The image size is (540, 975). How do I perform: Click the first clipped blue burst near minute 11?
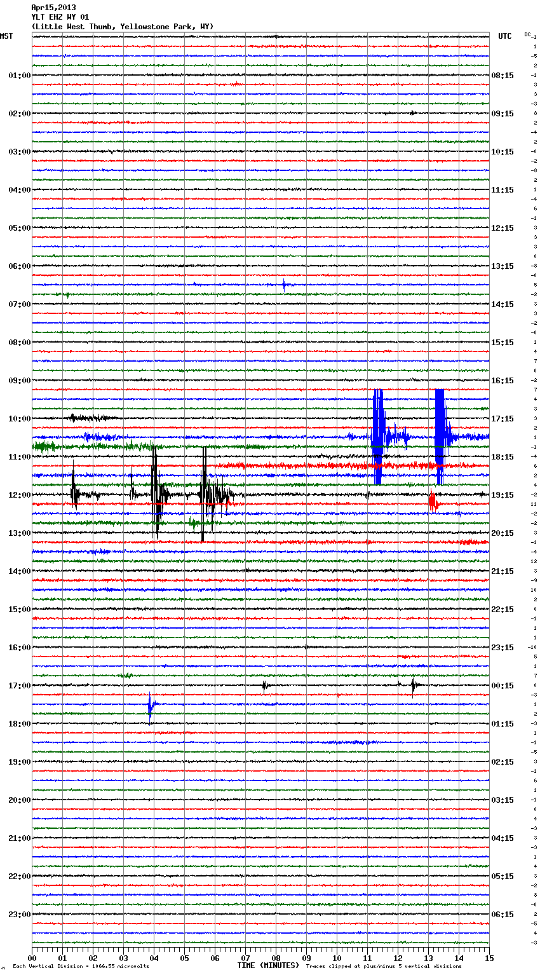pos(378,437)
